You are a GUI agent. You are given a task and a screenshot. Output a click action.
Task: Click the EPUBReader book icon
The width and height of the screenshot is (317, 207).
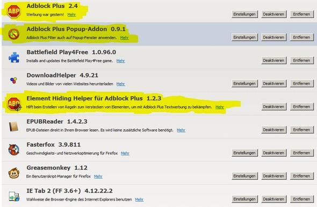point(13,127)
